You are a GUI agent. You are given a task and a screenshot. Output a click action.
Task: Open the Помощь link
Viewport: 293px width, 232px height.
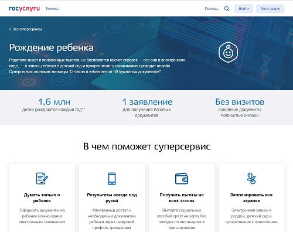click(212, 9)
